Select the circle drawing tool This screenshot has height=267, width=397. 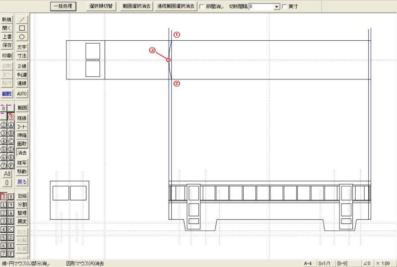pyautogui.click(x=22, y=37)
